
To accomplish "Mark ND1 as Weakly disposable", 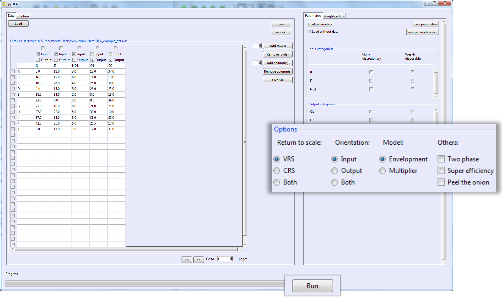I will tap(413, 89).
